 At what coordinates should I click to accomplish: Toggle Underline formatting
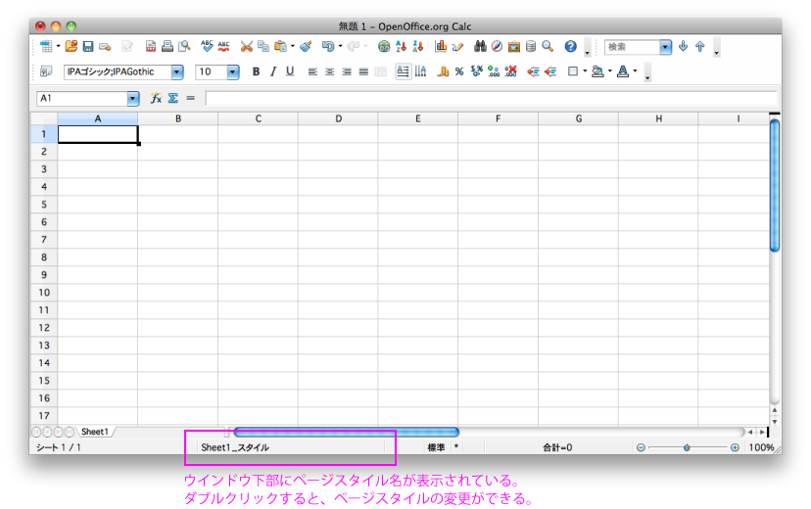click(x=290, y=71)
